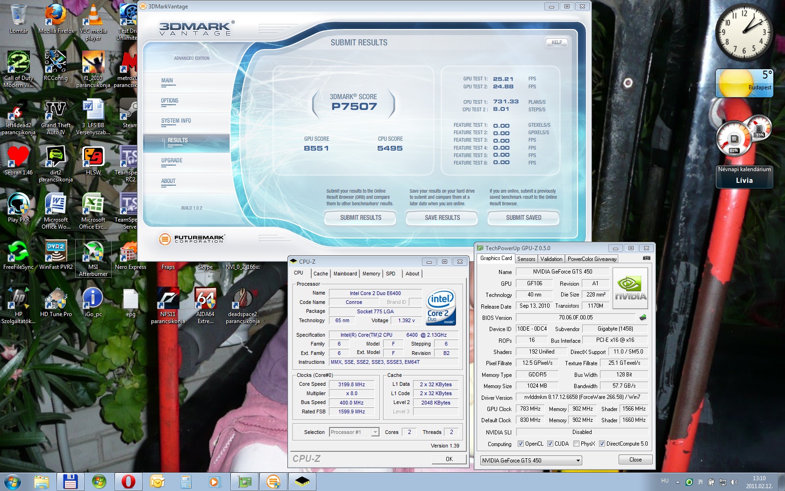Click the HU language indicator
The height and width of the screenshot is (491, 785).
coord(664,481)
